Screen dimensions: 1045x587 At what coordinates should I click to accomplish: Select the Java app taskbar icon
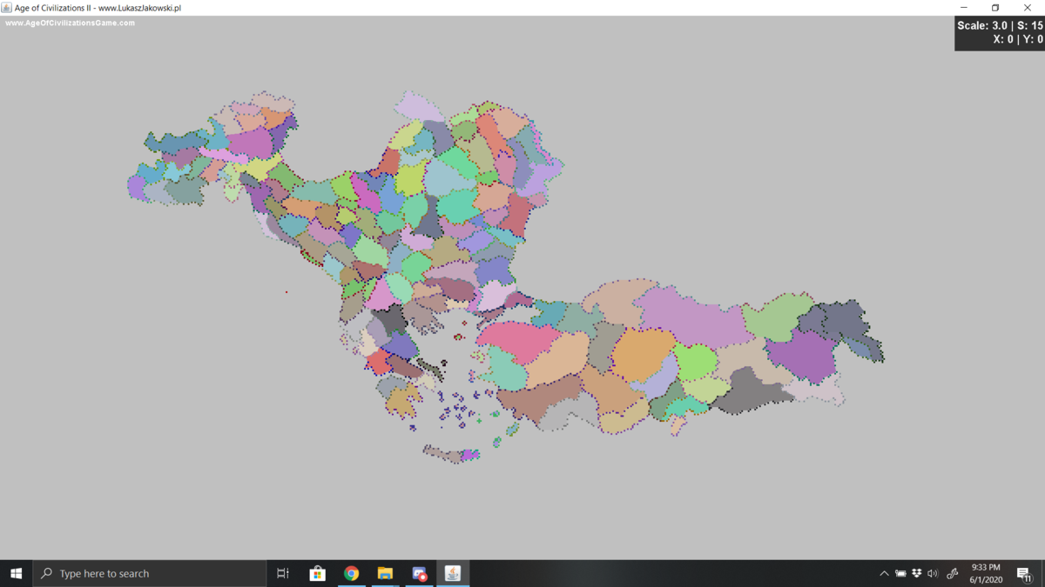coord(453,573)
